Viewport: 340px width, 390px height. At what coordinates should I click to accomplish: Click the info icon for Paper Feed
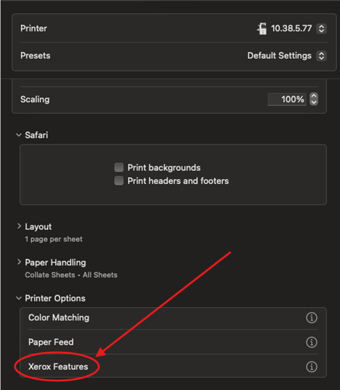click(311, 342)
